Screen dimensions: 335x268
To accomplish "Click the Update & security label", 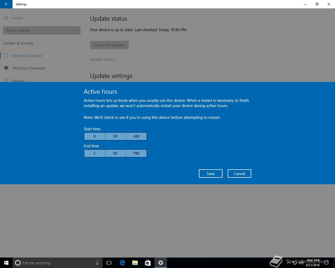I will point(18,43).
